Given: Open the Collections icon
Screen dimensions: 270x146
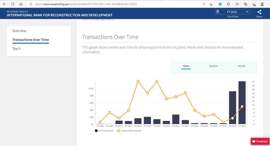Looking at the screenshot, I should (246, 4).
